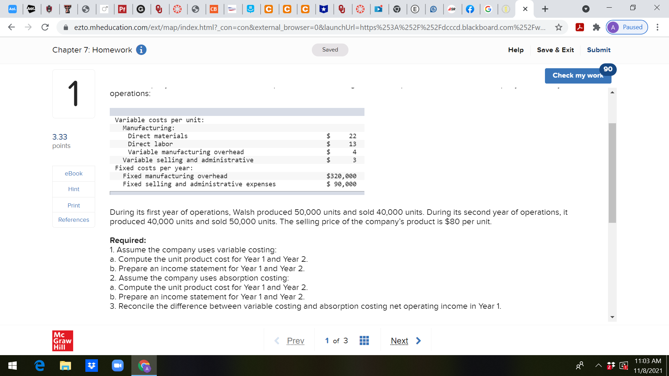
Task: Switch to the Google pinned tab
Action: point(489,9)
